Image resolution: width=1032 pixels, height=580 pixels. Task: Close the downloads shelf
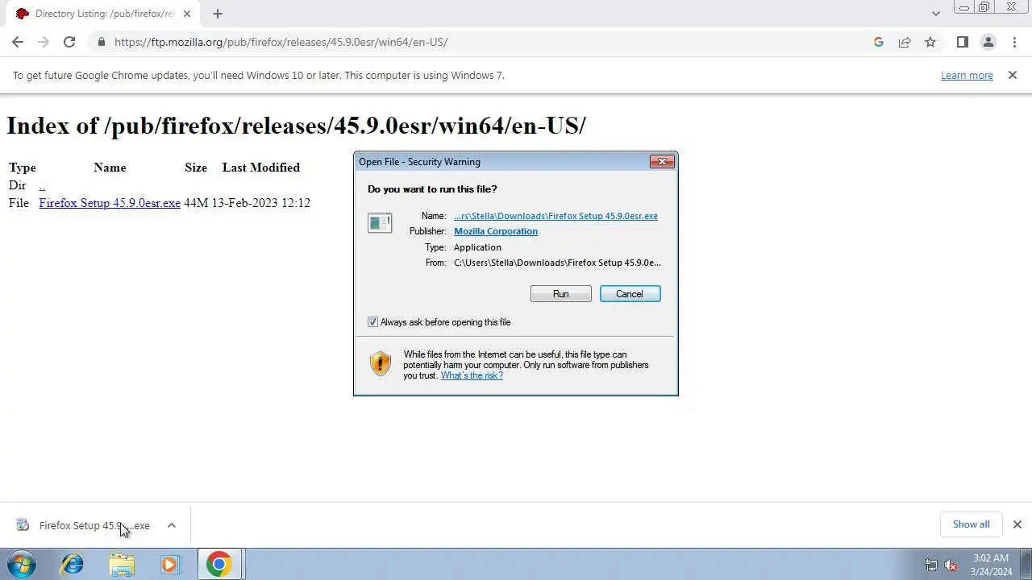click(x=1017, y=524)
